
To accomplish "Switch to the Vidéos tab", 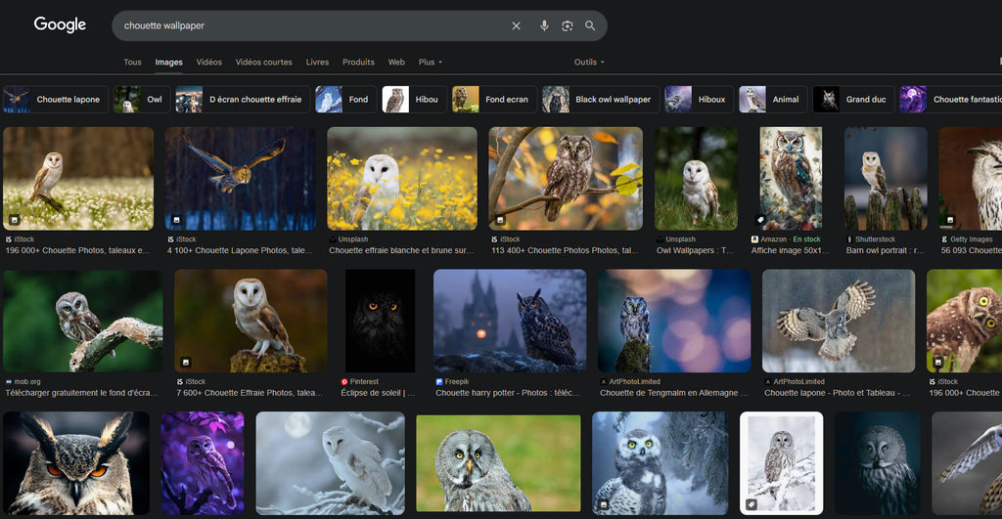I will click(208, 63).
